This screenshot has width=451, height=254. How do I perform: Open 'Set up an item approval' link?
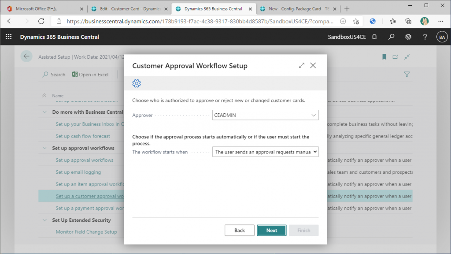(x=89, y=184)
